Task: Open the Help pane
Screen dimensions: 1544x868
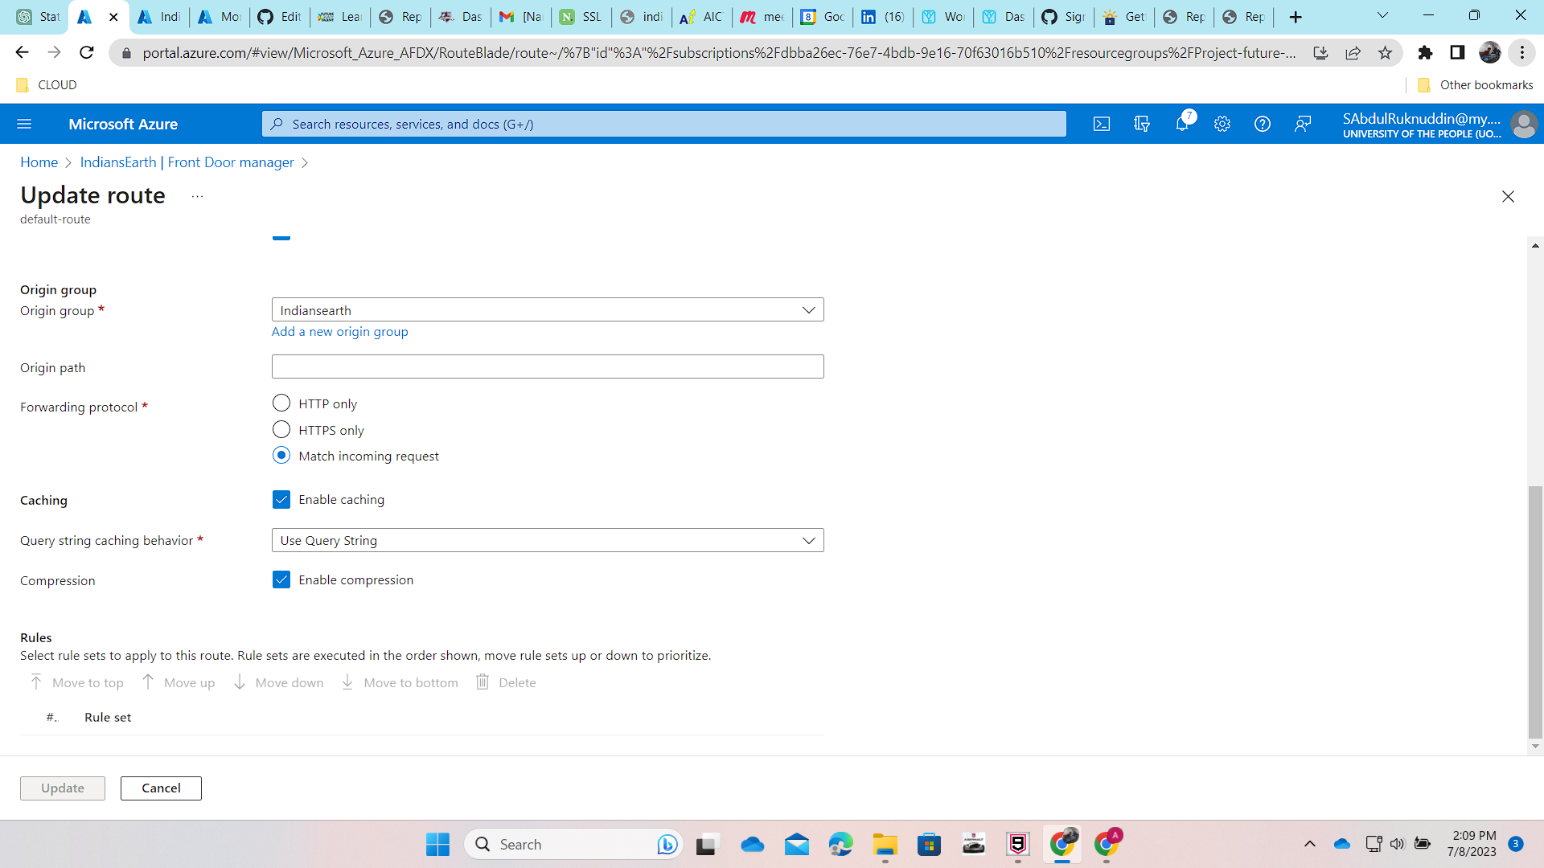Action: (x=1262, y=124)
